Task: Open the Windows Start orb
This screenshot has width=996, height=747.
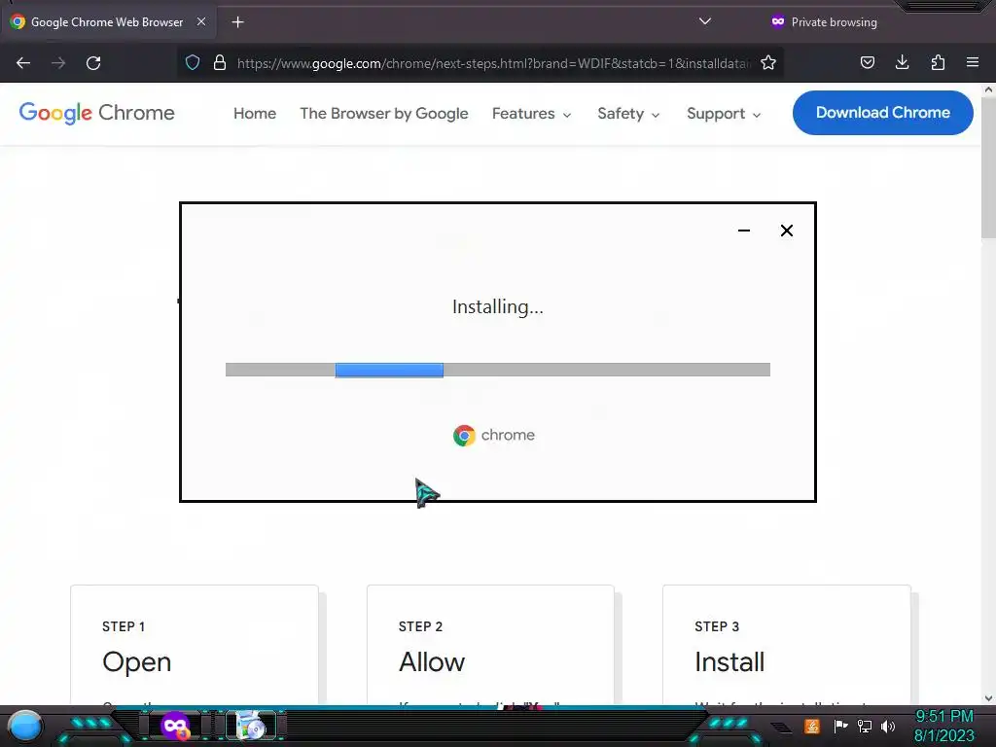Action: [25, 726]
